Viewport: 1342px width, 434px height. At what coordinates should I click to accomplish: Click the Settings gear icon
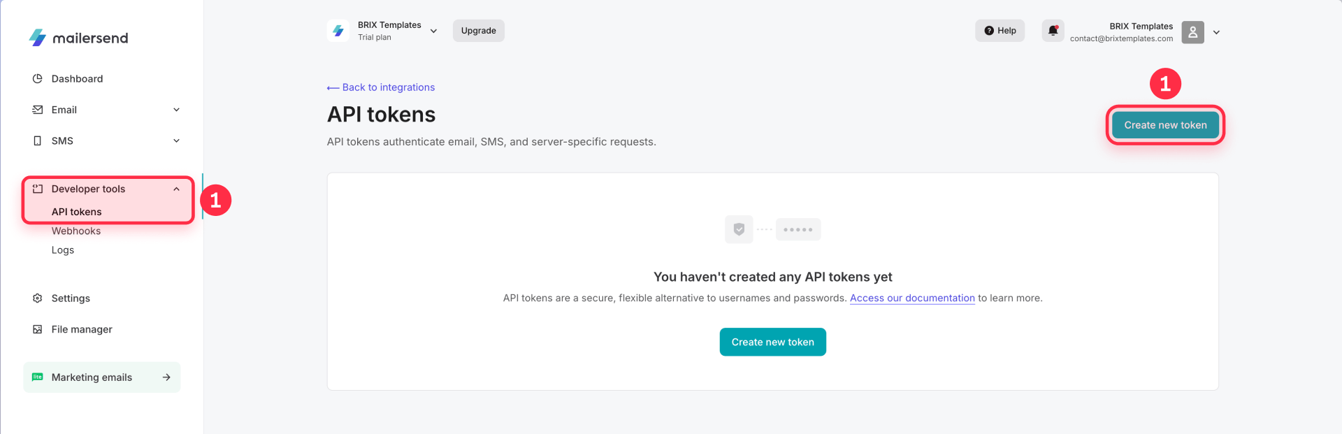click(38, 298)
